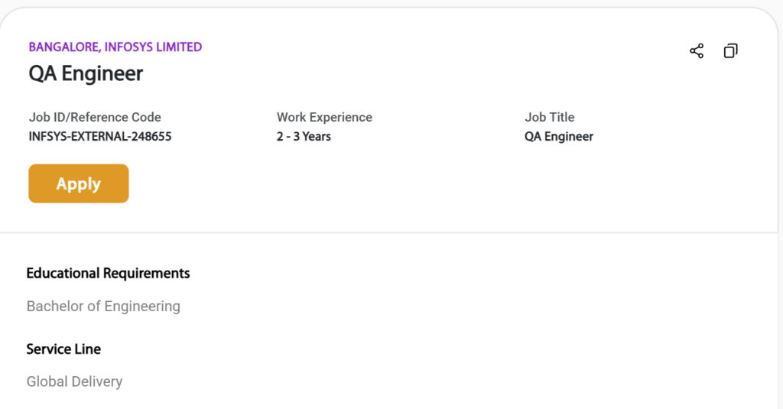
Task: Click the Work Experience label
Action: click(x=324, y=118)
